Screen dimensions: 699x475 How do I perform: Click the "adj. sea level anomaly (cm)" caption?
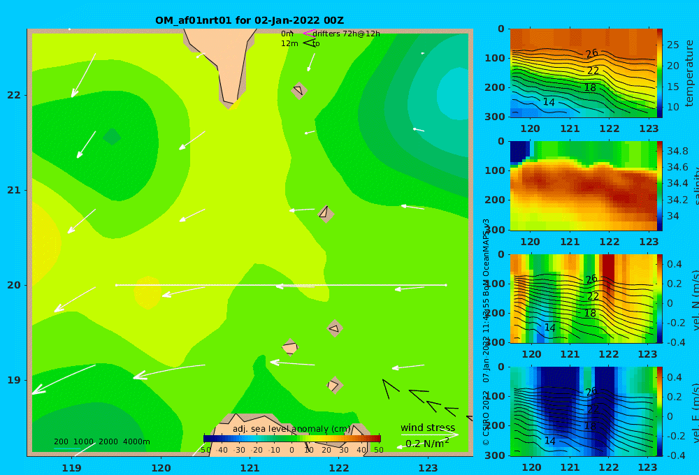tap(291, 429)
